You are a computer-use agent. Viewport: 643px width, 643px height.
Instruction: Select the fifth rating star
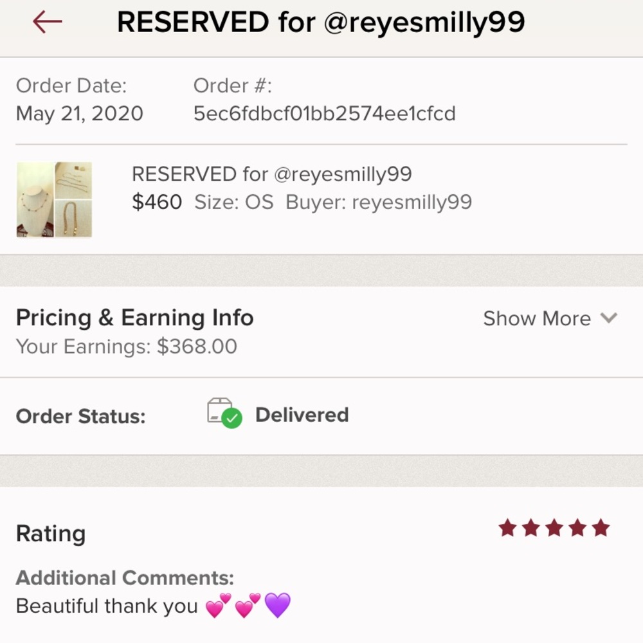(x=601, y=528)
